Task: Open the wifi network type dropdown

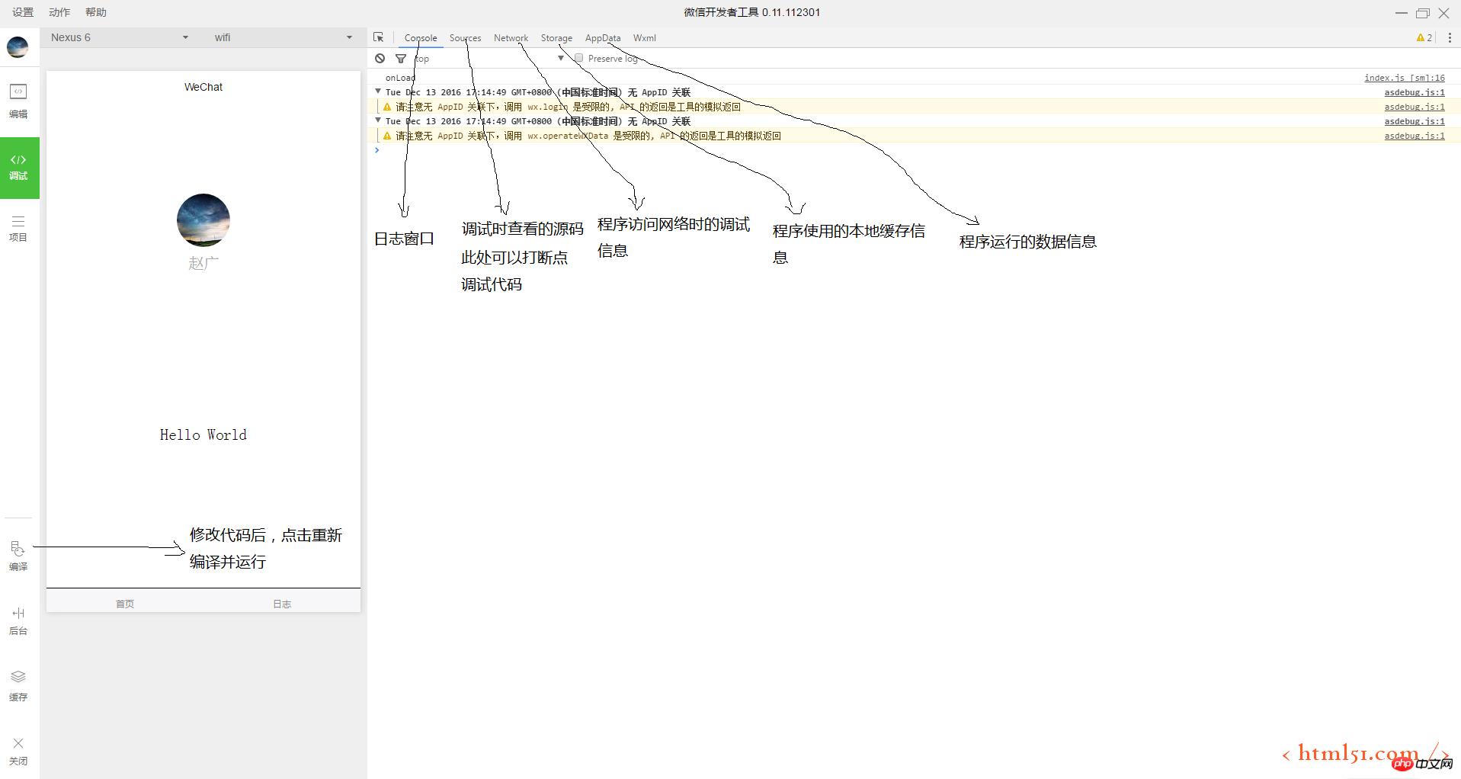Action: 284,37
